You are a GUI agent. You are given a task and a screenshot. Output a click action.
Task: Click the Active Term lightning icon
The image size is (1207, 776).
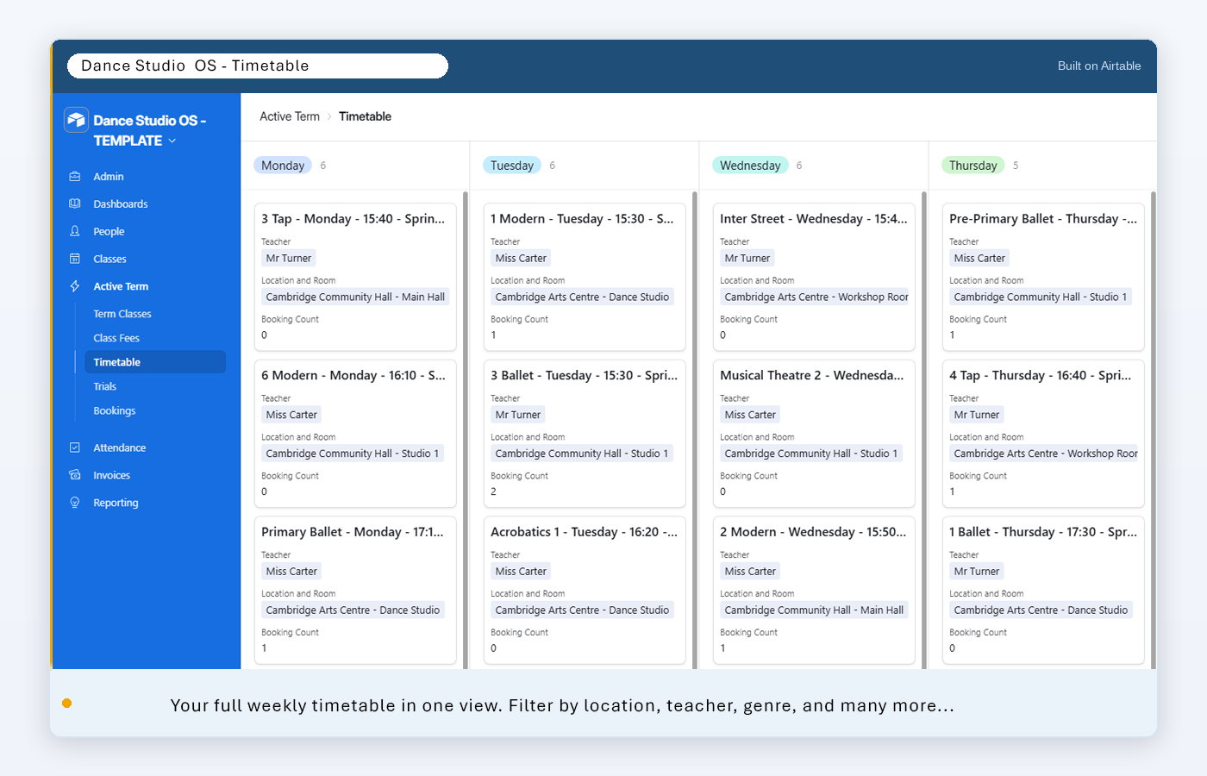[75, 286]
